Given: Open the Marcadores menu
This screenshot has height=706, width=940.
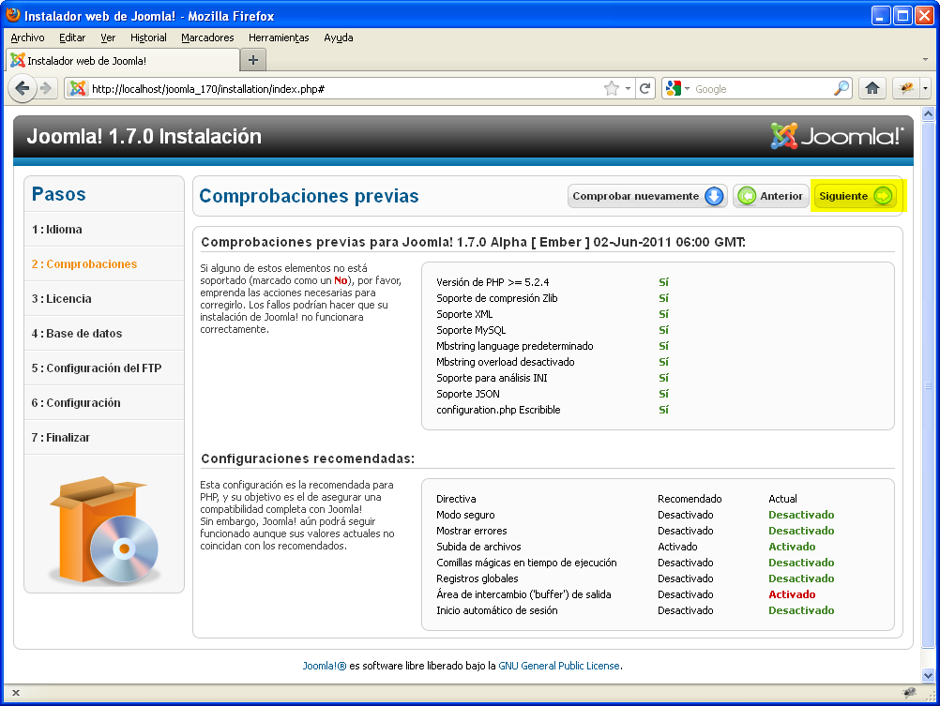Looking at the screenshot, I should 207,38.
